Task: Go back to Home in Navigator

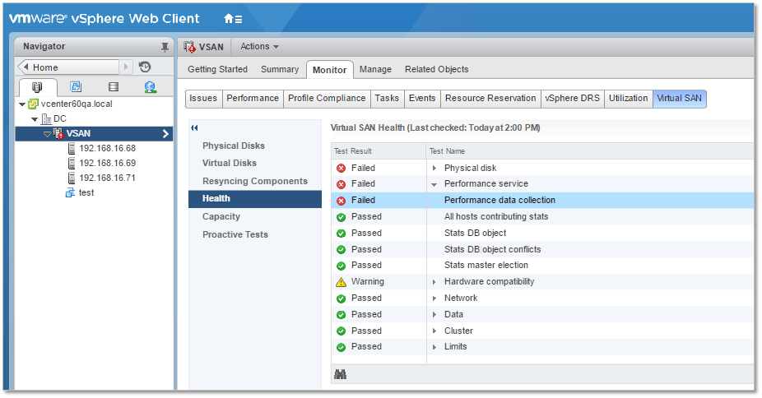Action: pos(68,67)
